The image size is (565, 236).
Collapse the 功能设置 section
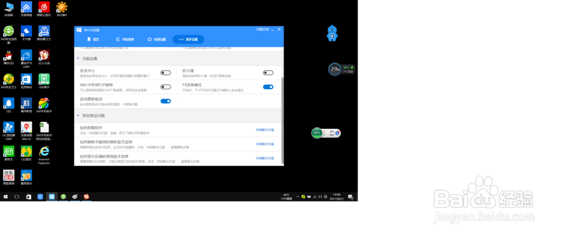coord(78,58)
